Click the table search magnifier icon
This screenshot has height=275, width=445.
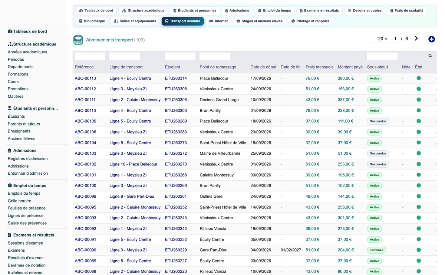click(430, 56)
